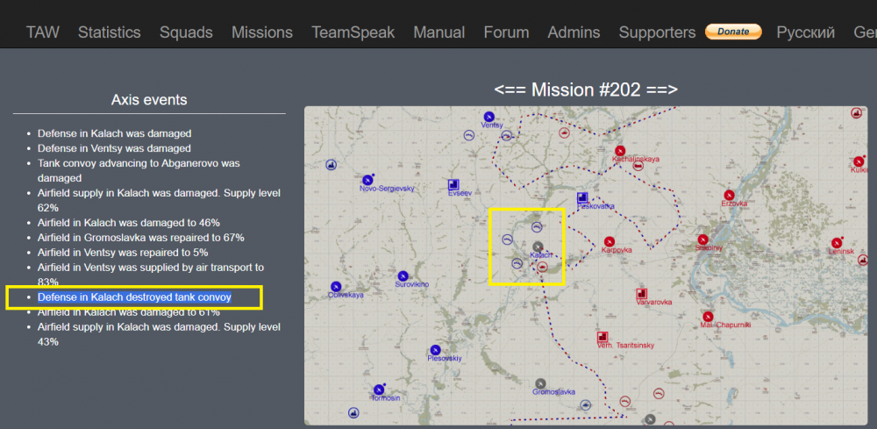877x429 pixels.
Task: Click the "Axis events" heading
Action: coord(149,100)
